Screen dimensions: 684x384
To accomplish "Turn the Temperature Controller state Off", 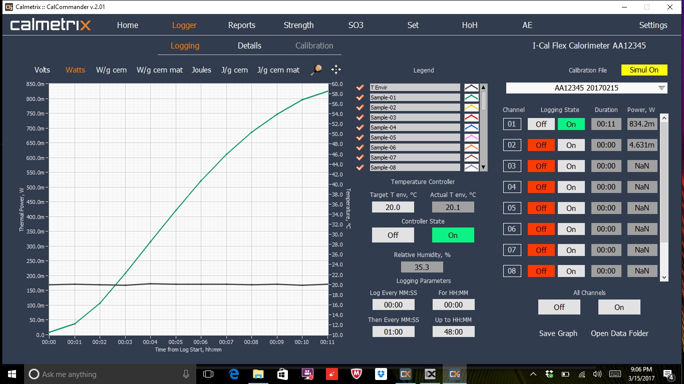I will [x=393, y=235].
